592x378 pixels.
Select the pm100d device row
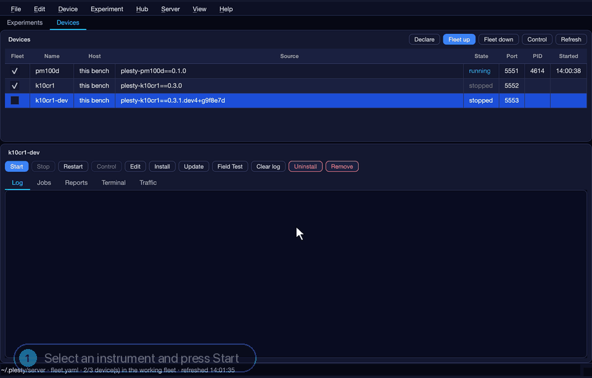(x=295, y=71)
